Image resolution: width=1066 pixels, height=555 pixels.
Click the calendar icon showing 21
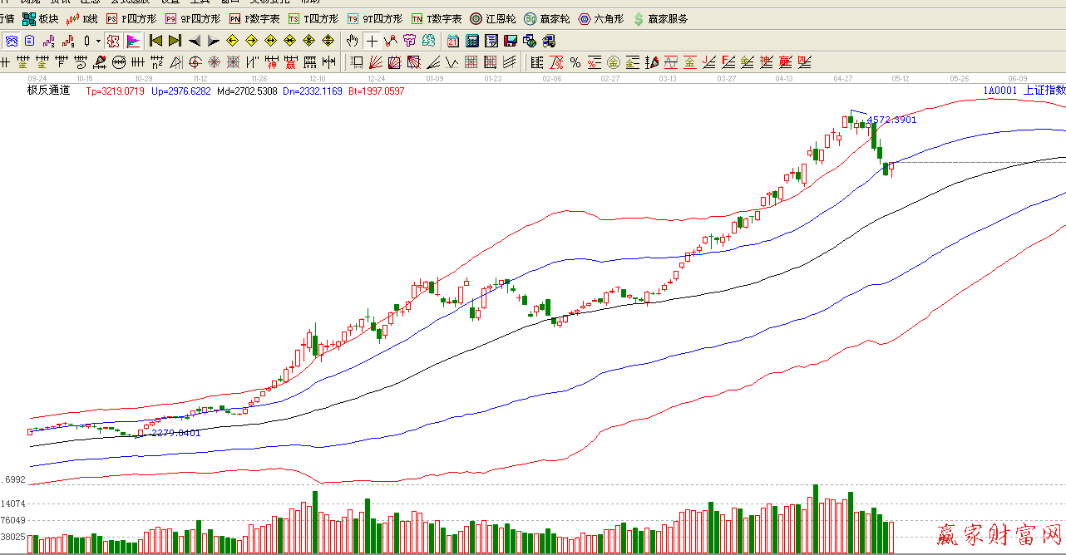452,41
